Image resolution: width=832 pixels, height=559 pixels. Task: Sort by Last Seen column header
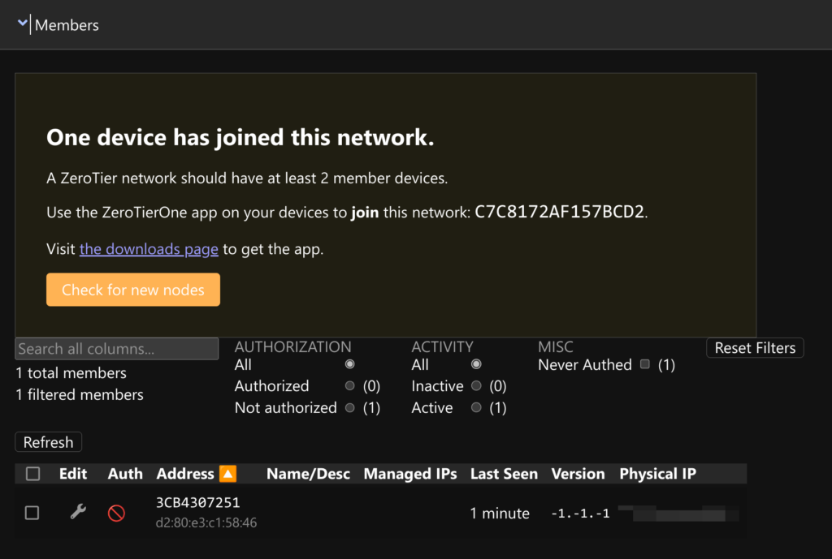(504, 474)
